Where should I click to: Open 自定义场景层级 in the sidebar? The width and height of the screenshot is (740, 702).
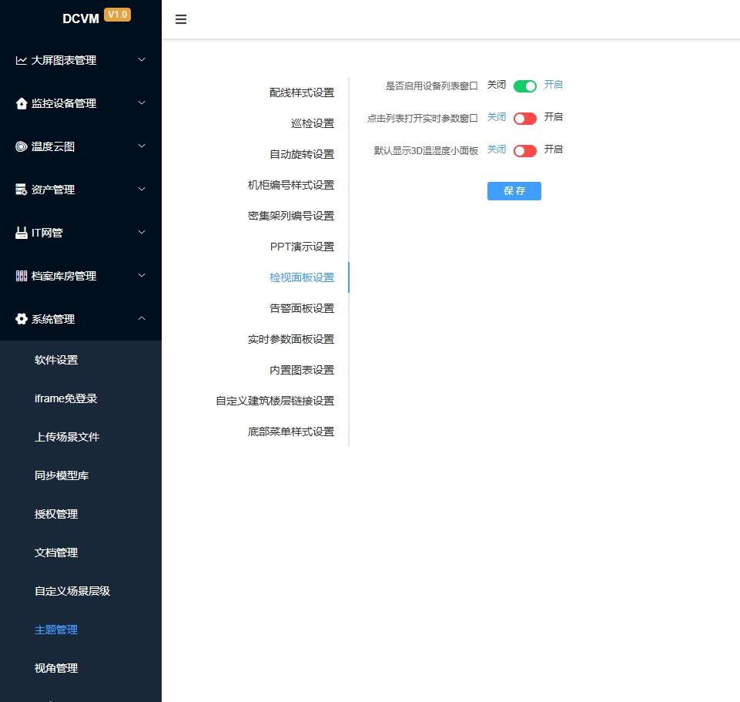[x=72, y=591]
